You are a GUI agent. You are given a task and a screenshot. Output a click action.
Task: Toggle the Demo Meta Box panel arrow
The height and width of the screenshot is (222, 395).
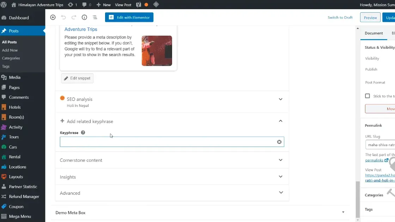point(343,212)
